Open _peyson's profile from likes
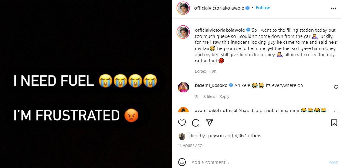 coord(215,136)
